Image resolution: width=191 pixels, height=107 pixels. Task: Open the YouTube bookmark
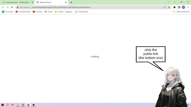38,12
